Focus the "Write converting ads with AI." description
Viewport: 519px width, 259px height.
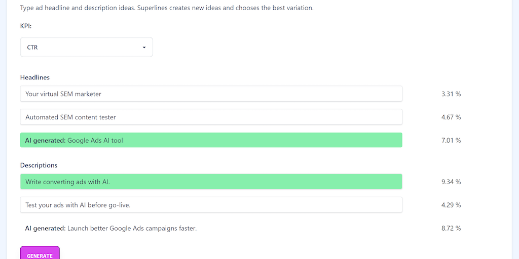click(211, 182)
